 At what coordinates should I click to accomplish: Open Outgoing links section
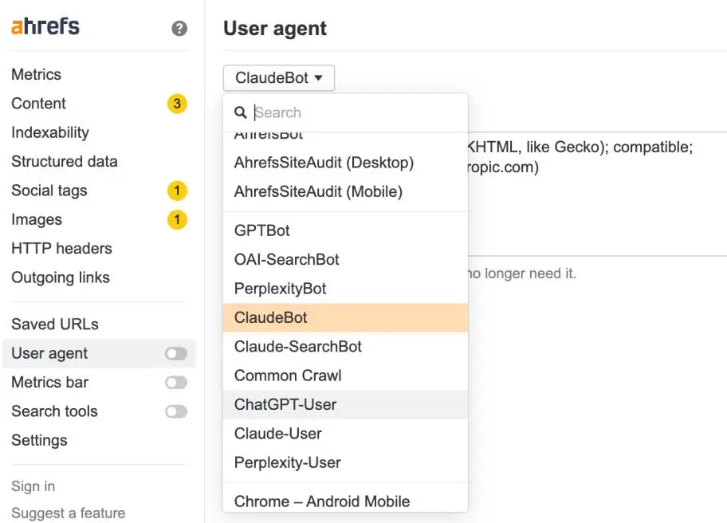pyautogui.click(x=61, y=277)
